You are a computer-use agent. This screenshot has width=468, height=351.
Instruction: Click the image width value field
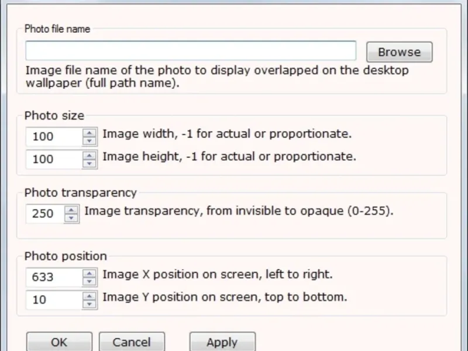click(54, 137)
